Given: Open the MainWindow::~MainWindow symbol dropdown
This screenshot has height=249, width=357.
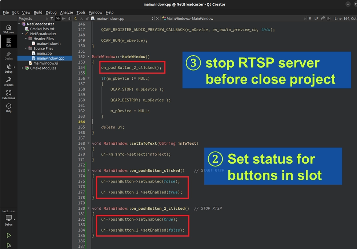Looking at the screenshot, I should pos(234,19).
